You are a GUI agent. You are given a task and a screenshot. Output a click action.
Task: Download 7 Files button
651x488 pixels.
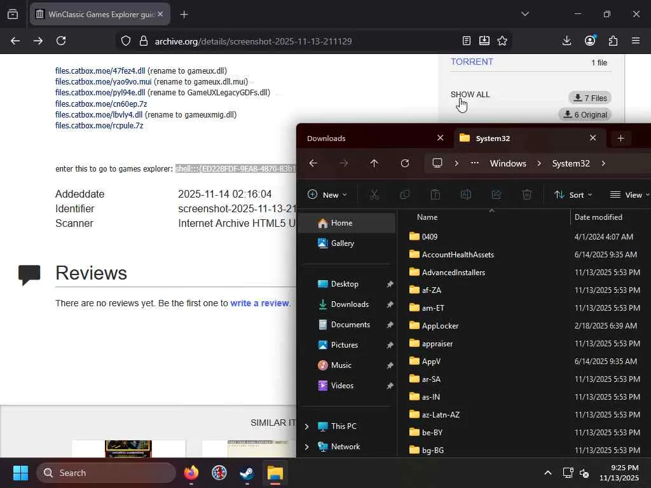click(x=590, y=98)
